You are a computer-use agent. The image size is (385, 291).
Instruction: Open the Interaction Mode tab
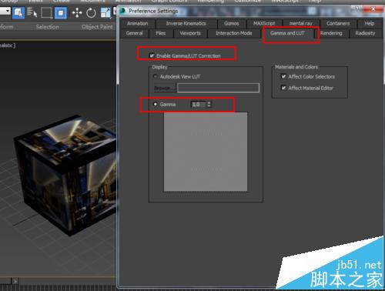(x=234, y=33)
